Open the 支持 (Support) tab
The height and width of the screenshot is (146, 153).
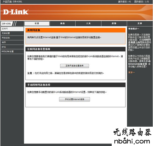pyautogui.click(x=140, y=24)
